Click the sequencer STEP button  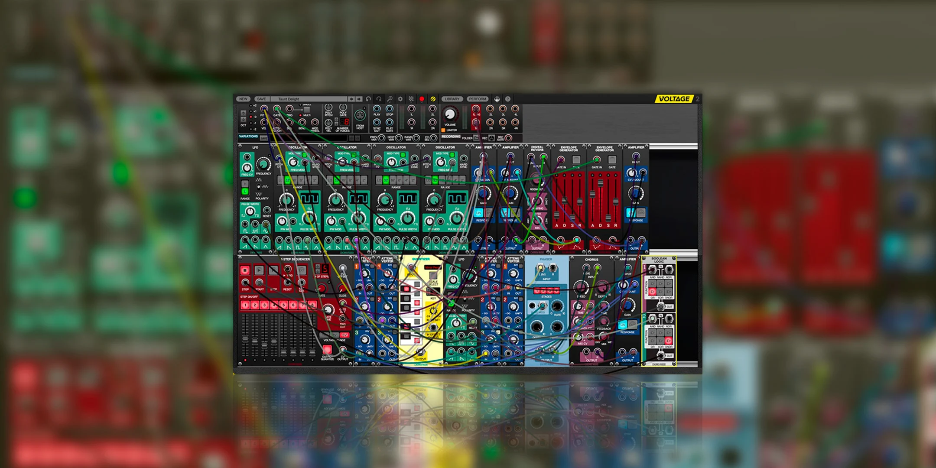tap(273, 270)
